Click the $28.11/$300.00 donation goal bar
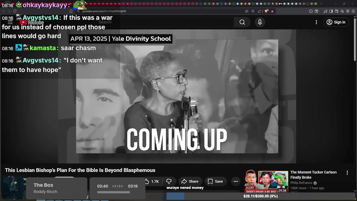The width and height of the screenshot is (357, 201). 260,196
